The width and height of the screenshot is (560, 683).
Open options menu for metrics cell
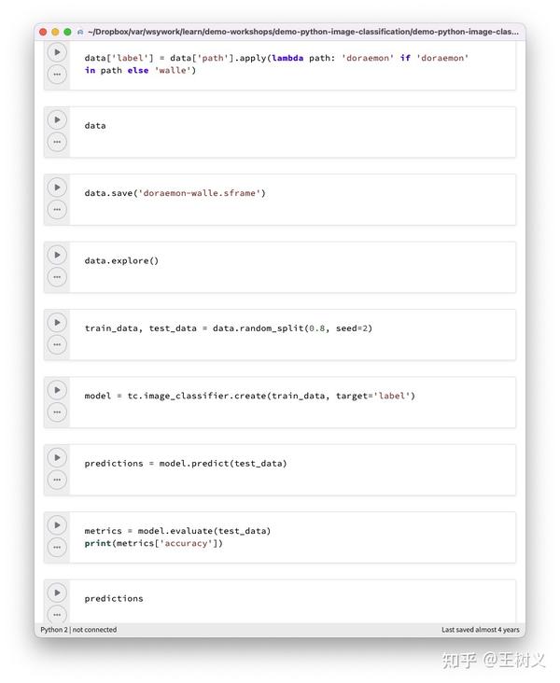57,547
